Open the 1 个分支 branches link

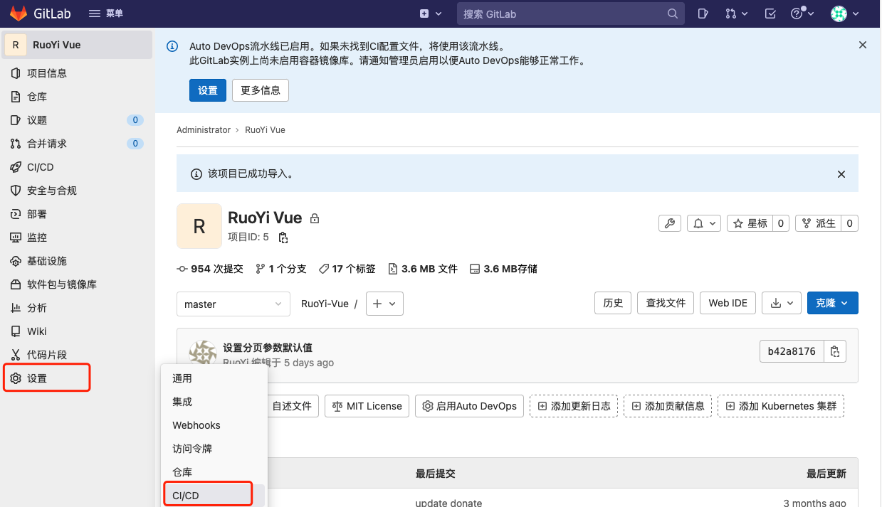[280, 269]
